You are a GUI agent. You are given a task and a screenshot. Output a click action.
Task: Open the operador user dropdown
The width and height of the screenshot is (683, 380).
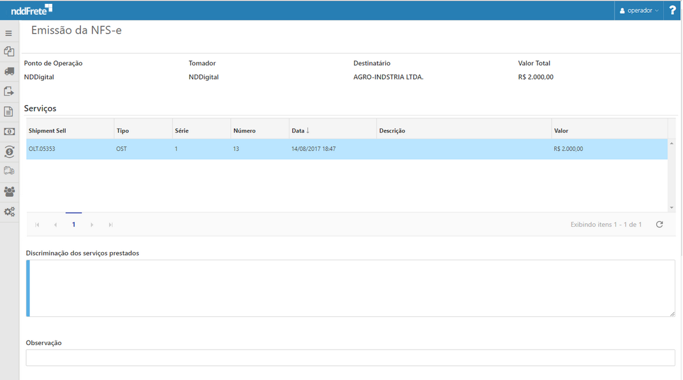coord(639,10)
